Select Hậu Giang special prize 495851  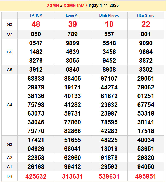click(x=146, y=176)
